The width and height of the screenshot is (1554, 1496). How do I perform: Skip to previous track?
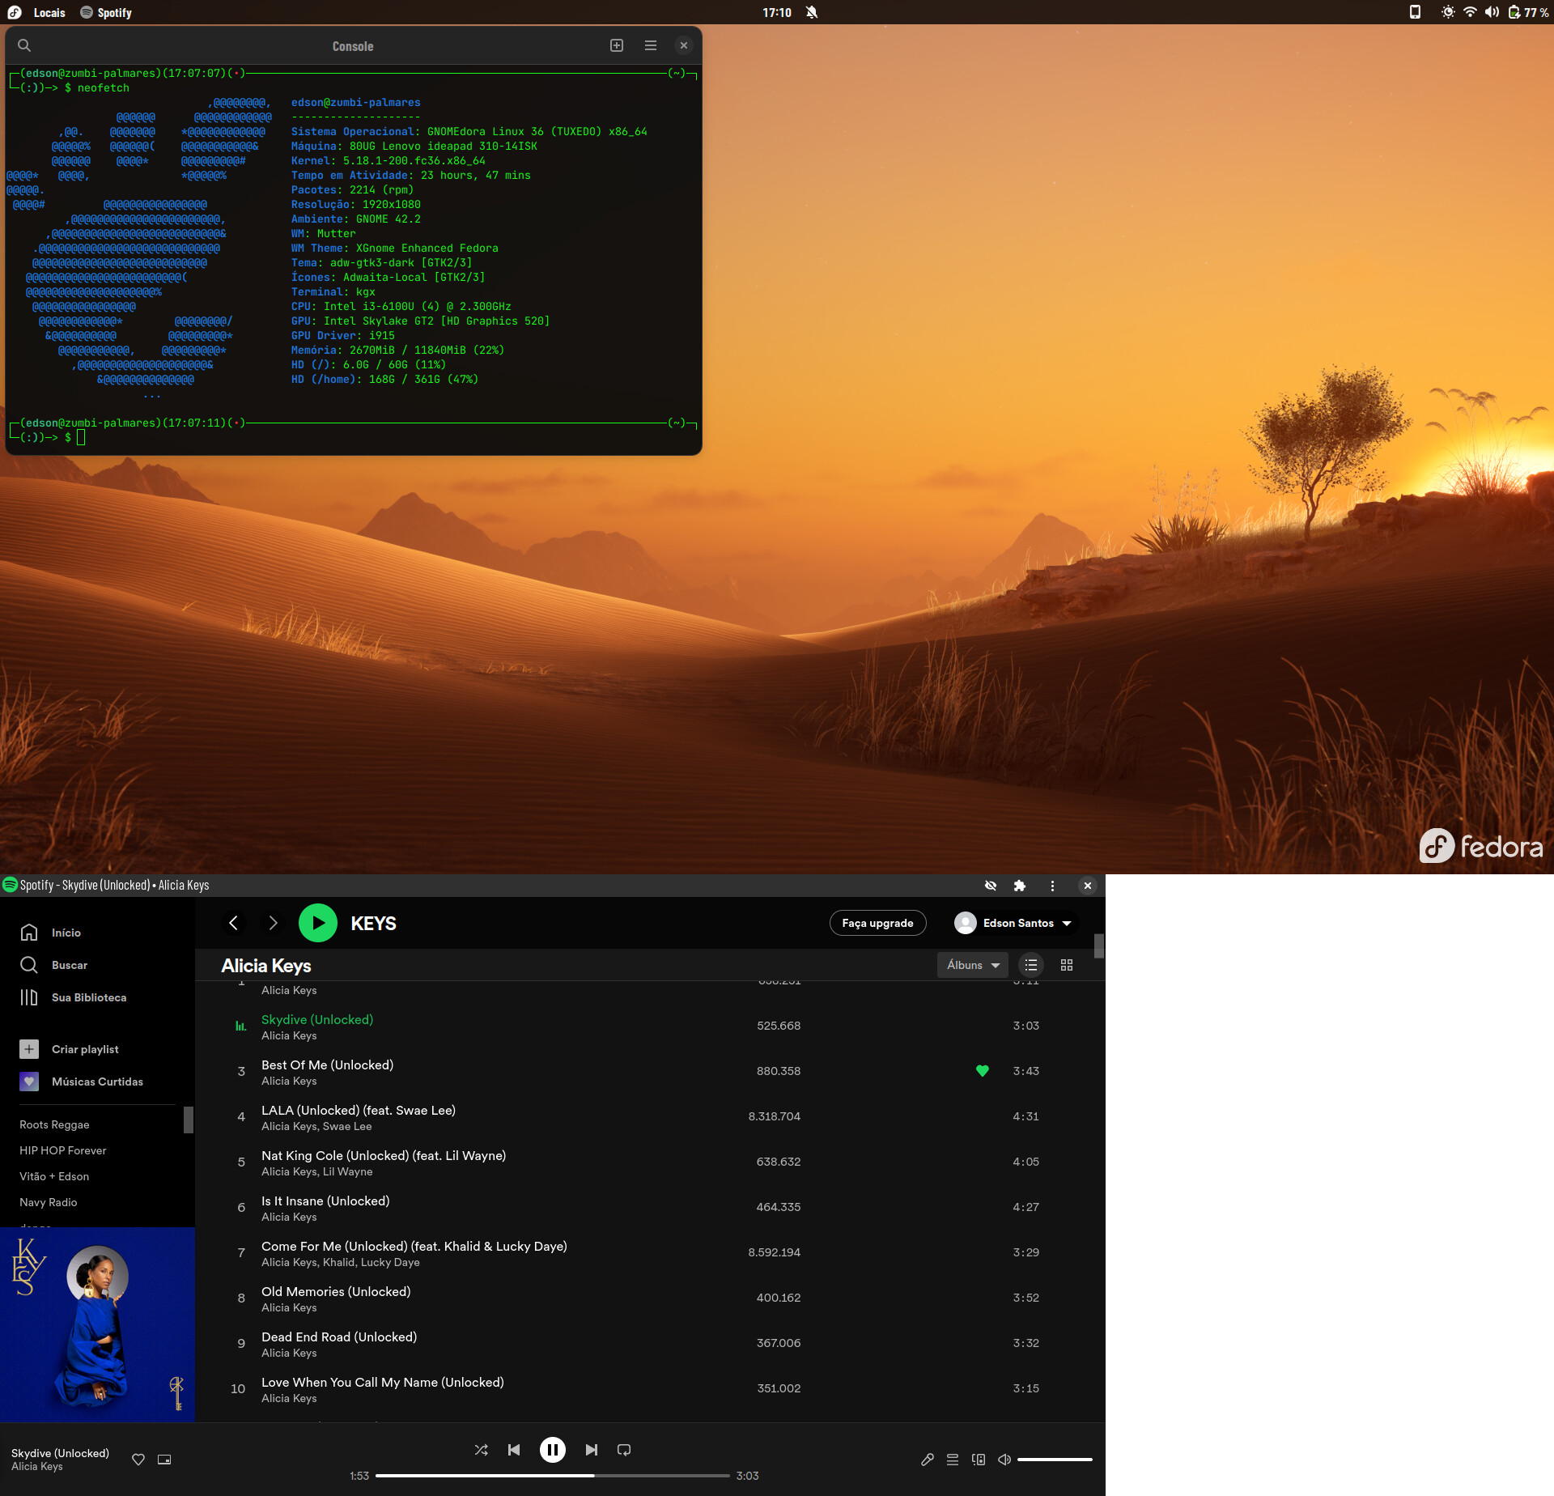click(514, 1449)
